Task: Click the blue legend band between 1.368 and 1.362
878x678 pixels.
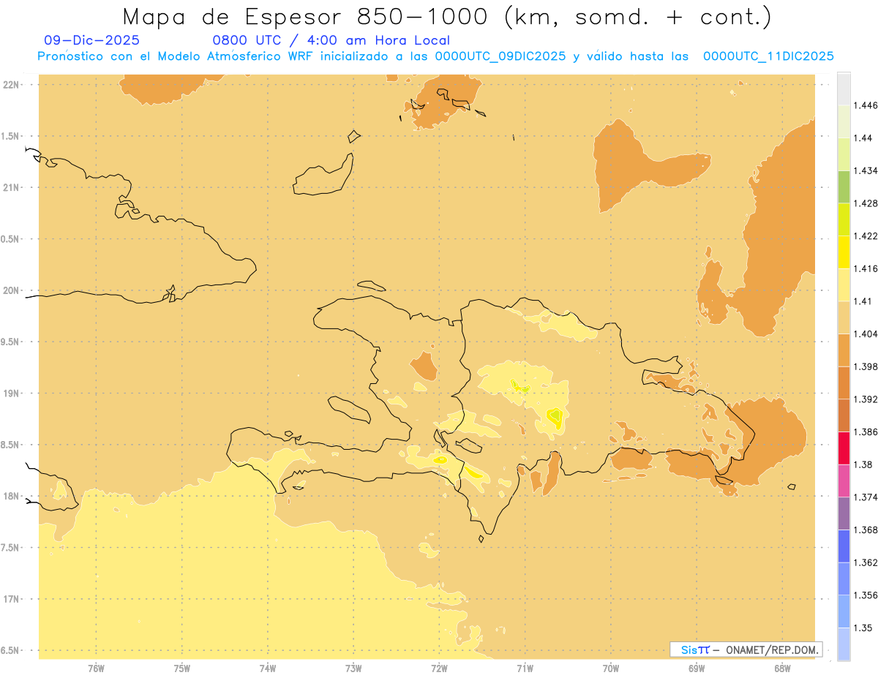Action: 844,546
